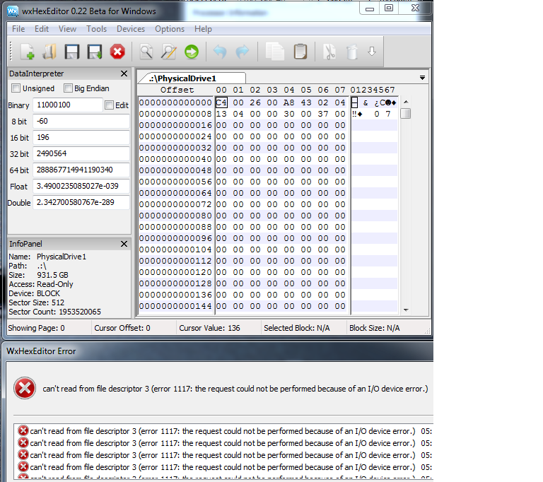This screenshot has width=543, height=482.
Task: Restore down the wxHexEditor window
Action: (389, 8)
